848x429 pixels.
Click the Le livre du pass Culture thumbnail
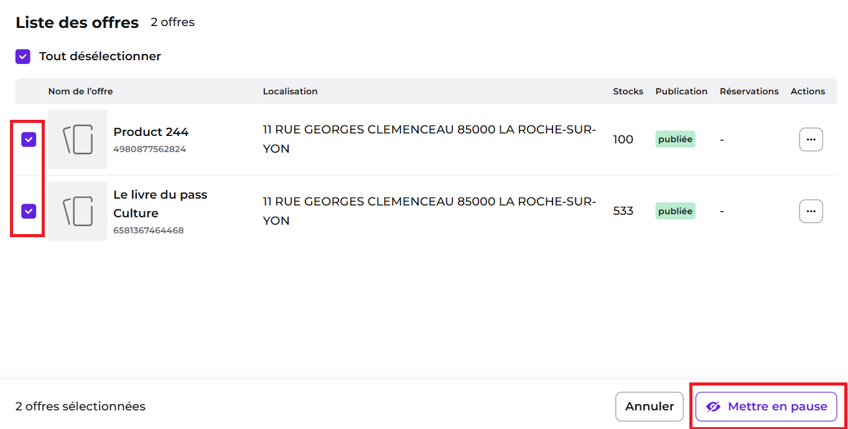tap(78, 211)
